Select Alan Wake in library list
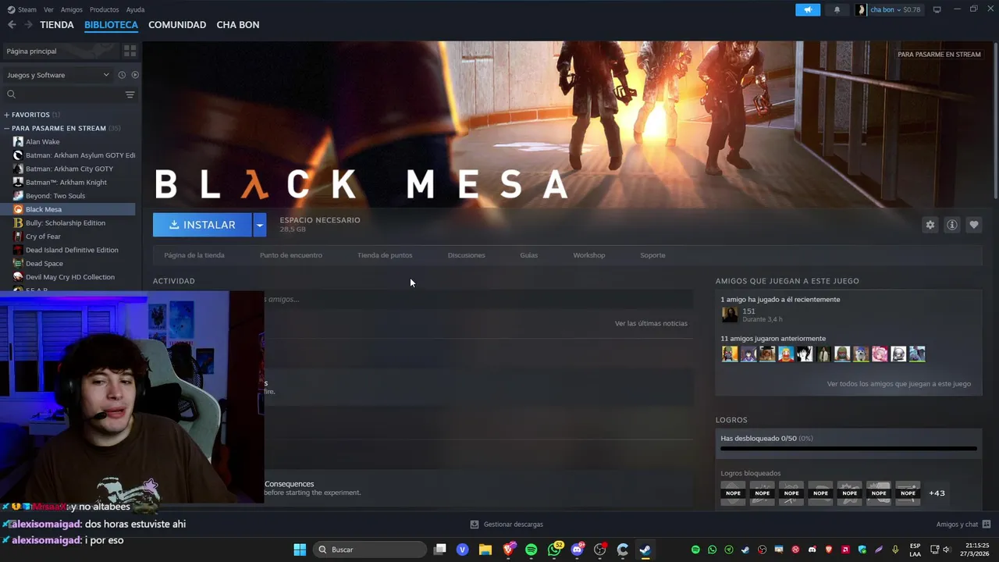 (42, 142)
